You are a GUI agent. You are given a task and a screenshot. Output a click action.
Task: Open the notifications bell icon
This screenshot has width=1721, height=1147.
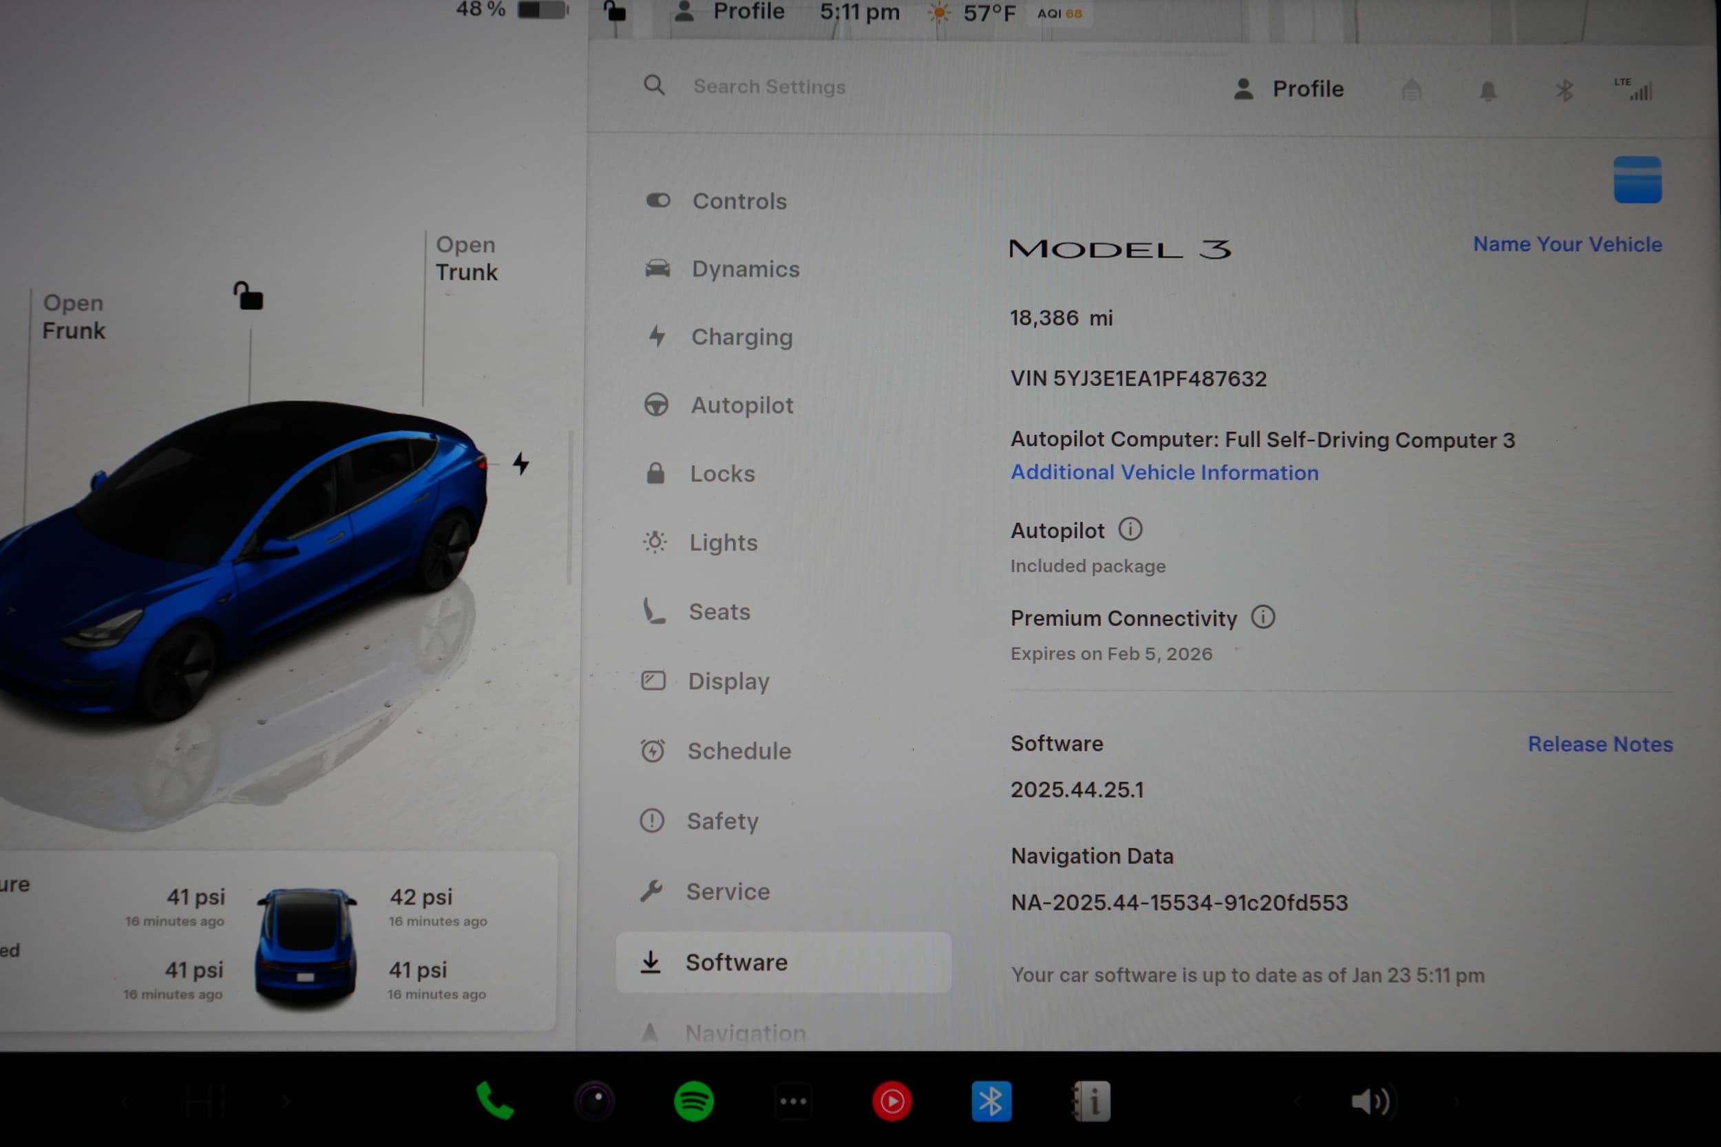(1488, 89)
